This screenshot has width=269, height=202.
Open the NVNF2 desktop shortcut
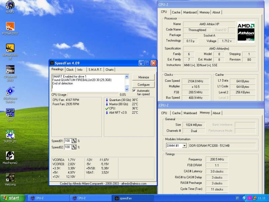click(x=10, y=7)
